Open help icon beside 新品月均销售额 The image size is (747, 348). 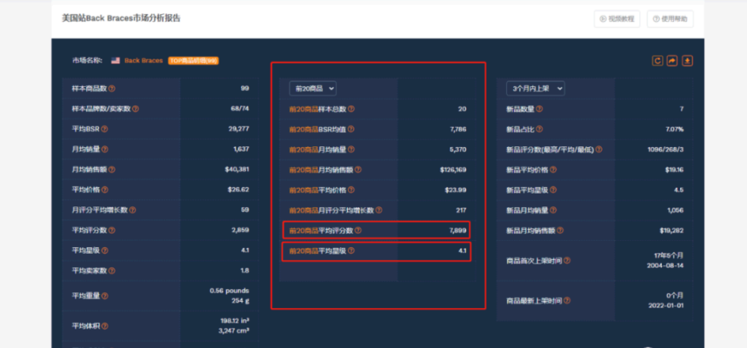[x=560, y=230]
